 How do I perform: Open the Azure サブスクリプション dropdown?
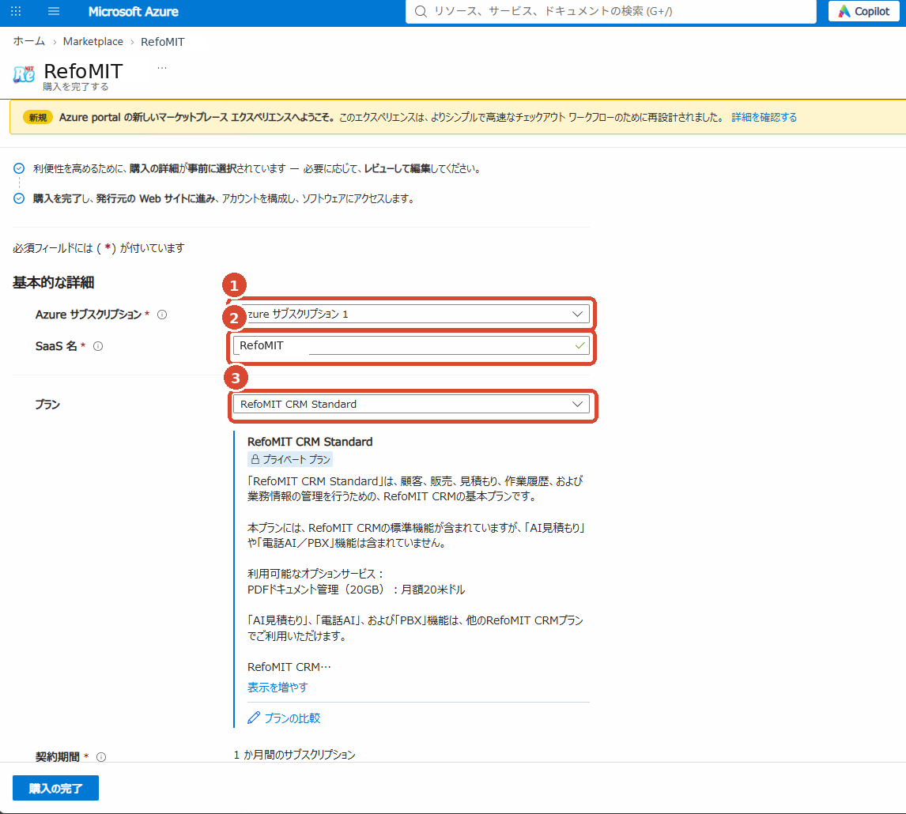click(x=411, y=314)
